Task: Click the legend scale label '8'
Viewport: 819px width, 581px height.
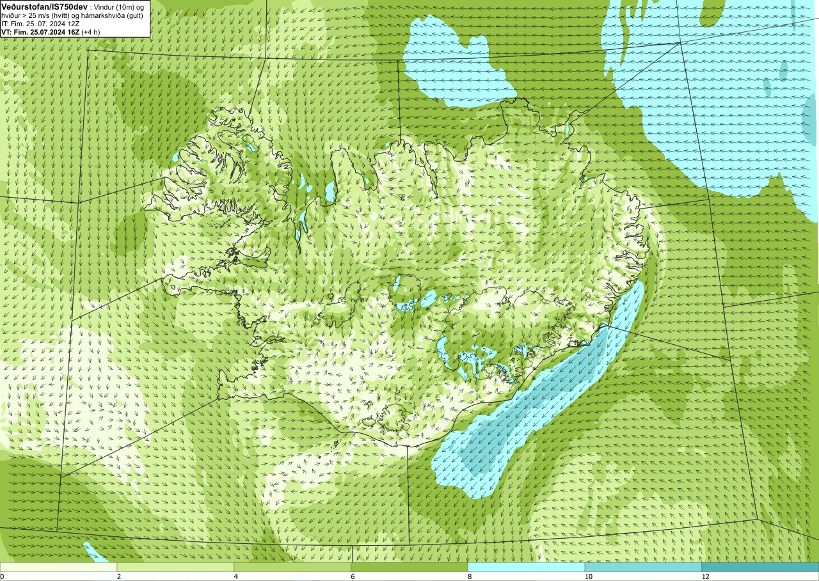Action: pos(470,577)
